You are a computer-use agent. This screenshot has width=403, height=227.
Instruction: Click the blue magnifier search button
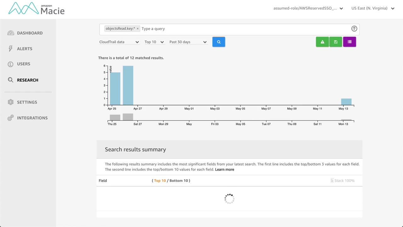tap(219, 42)
